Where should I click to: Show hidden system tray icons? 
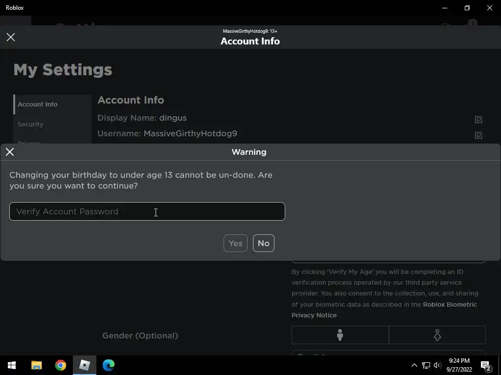[414, 365]
